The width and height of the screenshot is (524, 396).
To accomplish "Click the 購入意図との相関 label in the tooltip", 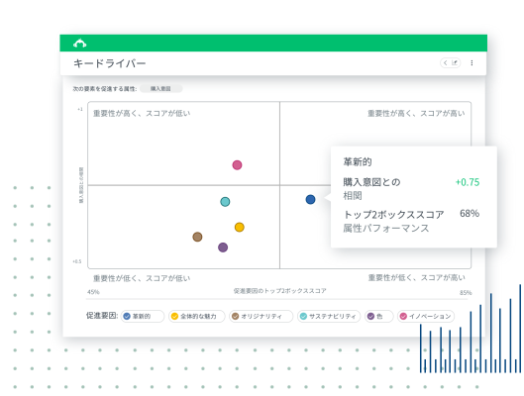I will pos(371,189).
